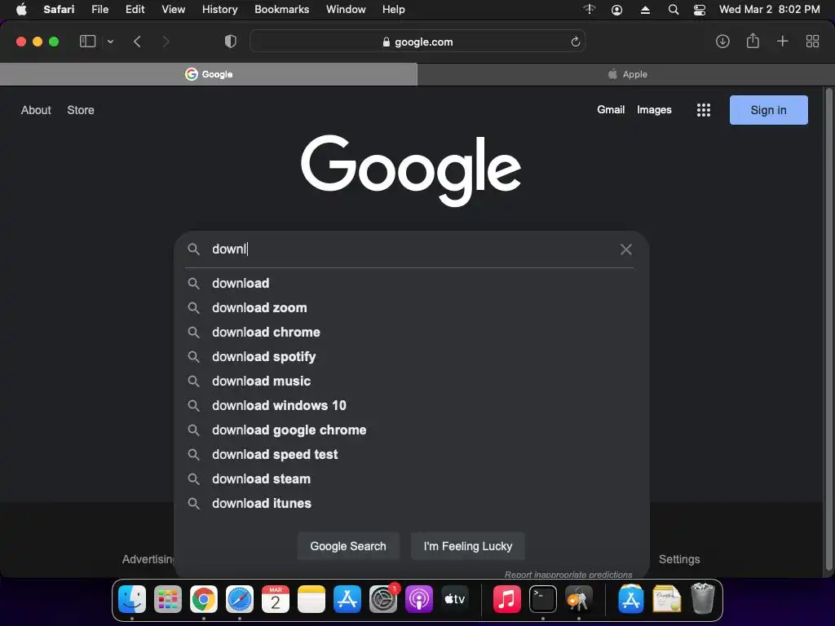Open the File menu
The image size is (835, 626).
coord(99,10)
